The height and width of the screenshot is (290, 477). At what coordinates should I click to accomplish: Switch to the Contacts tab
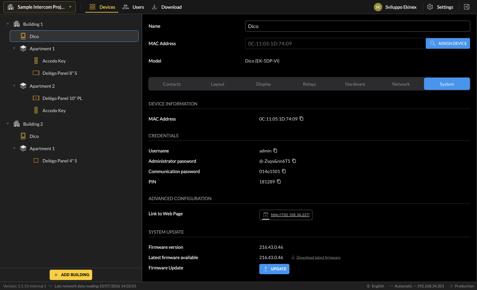click(172, 84)
